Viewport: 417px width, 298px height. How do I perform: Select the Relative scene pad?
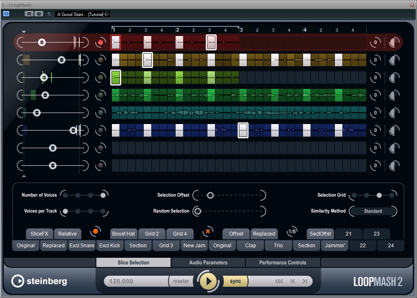point(67,234)
